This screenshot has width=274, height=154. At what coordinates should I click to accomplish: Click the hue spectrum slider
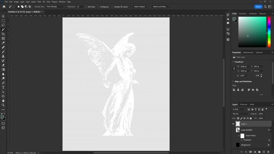pos(269,32)
